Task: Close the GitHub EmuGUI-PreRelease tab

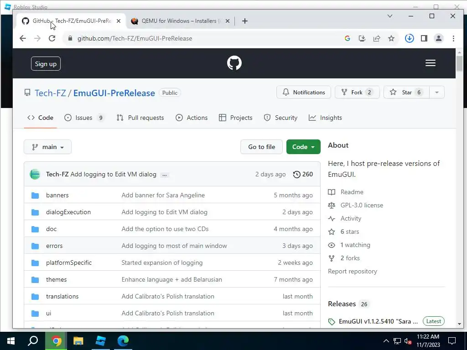Action: (x=119, y=21)
